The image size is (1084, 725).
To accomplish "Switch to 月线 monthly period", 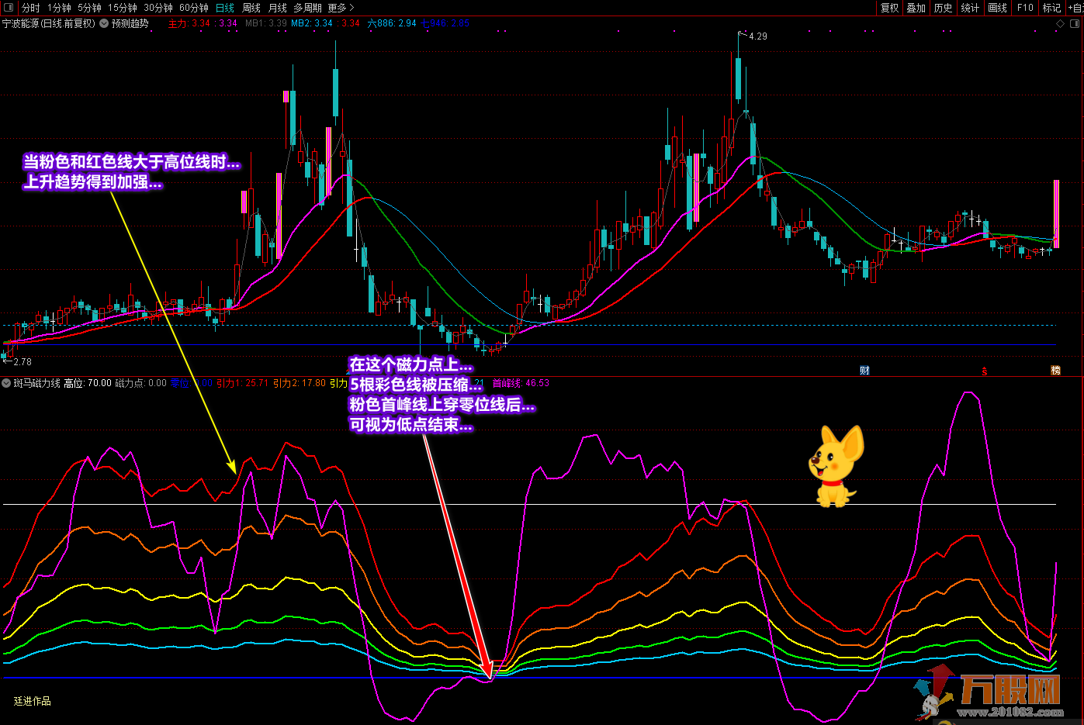I will (277, 8).
